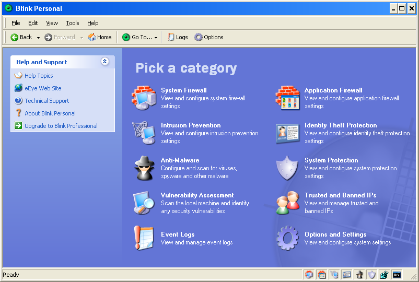
Task: Open Logs from the toolbar
Action: (178, 37)
